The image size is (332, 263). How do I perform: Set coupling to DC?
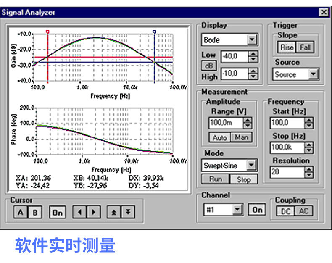tap(285, 211)
